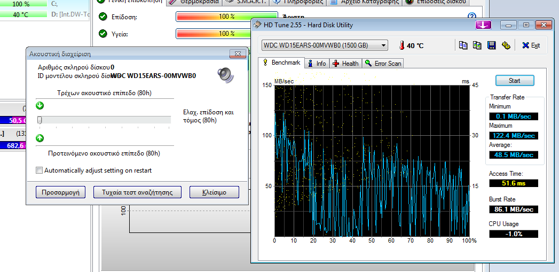Click the CPU Usage -1.0% value

click(x=514, y=234)
